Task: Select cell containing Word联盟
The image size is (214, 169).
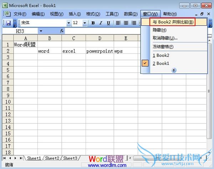Action: tap(26, 45)
